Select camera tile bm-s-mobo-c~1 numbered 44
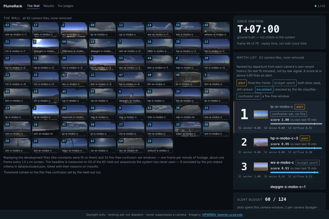329x219 pixels. (160, 63)
